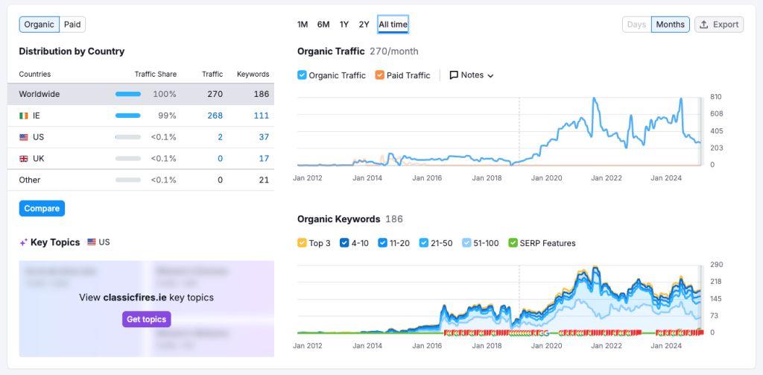Image resolution: width=763 pixels, height=375 pixels.
Task: Select the 6M time range
Action: [x=323, y=25]
